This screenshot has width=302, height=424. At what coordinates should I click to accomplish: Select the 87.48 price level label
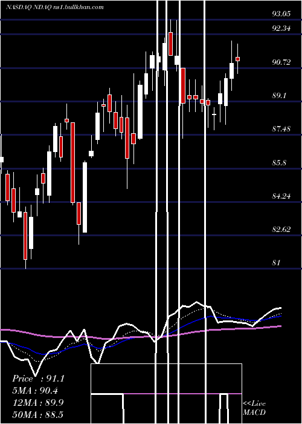point(281,128)
